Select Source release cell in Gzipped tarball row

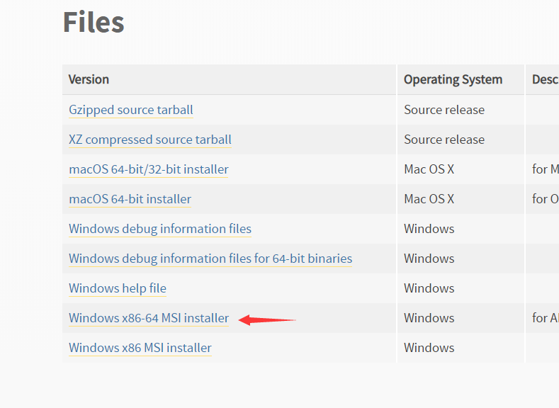click(444, 110)
